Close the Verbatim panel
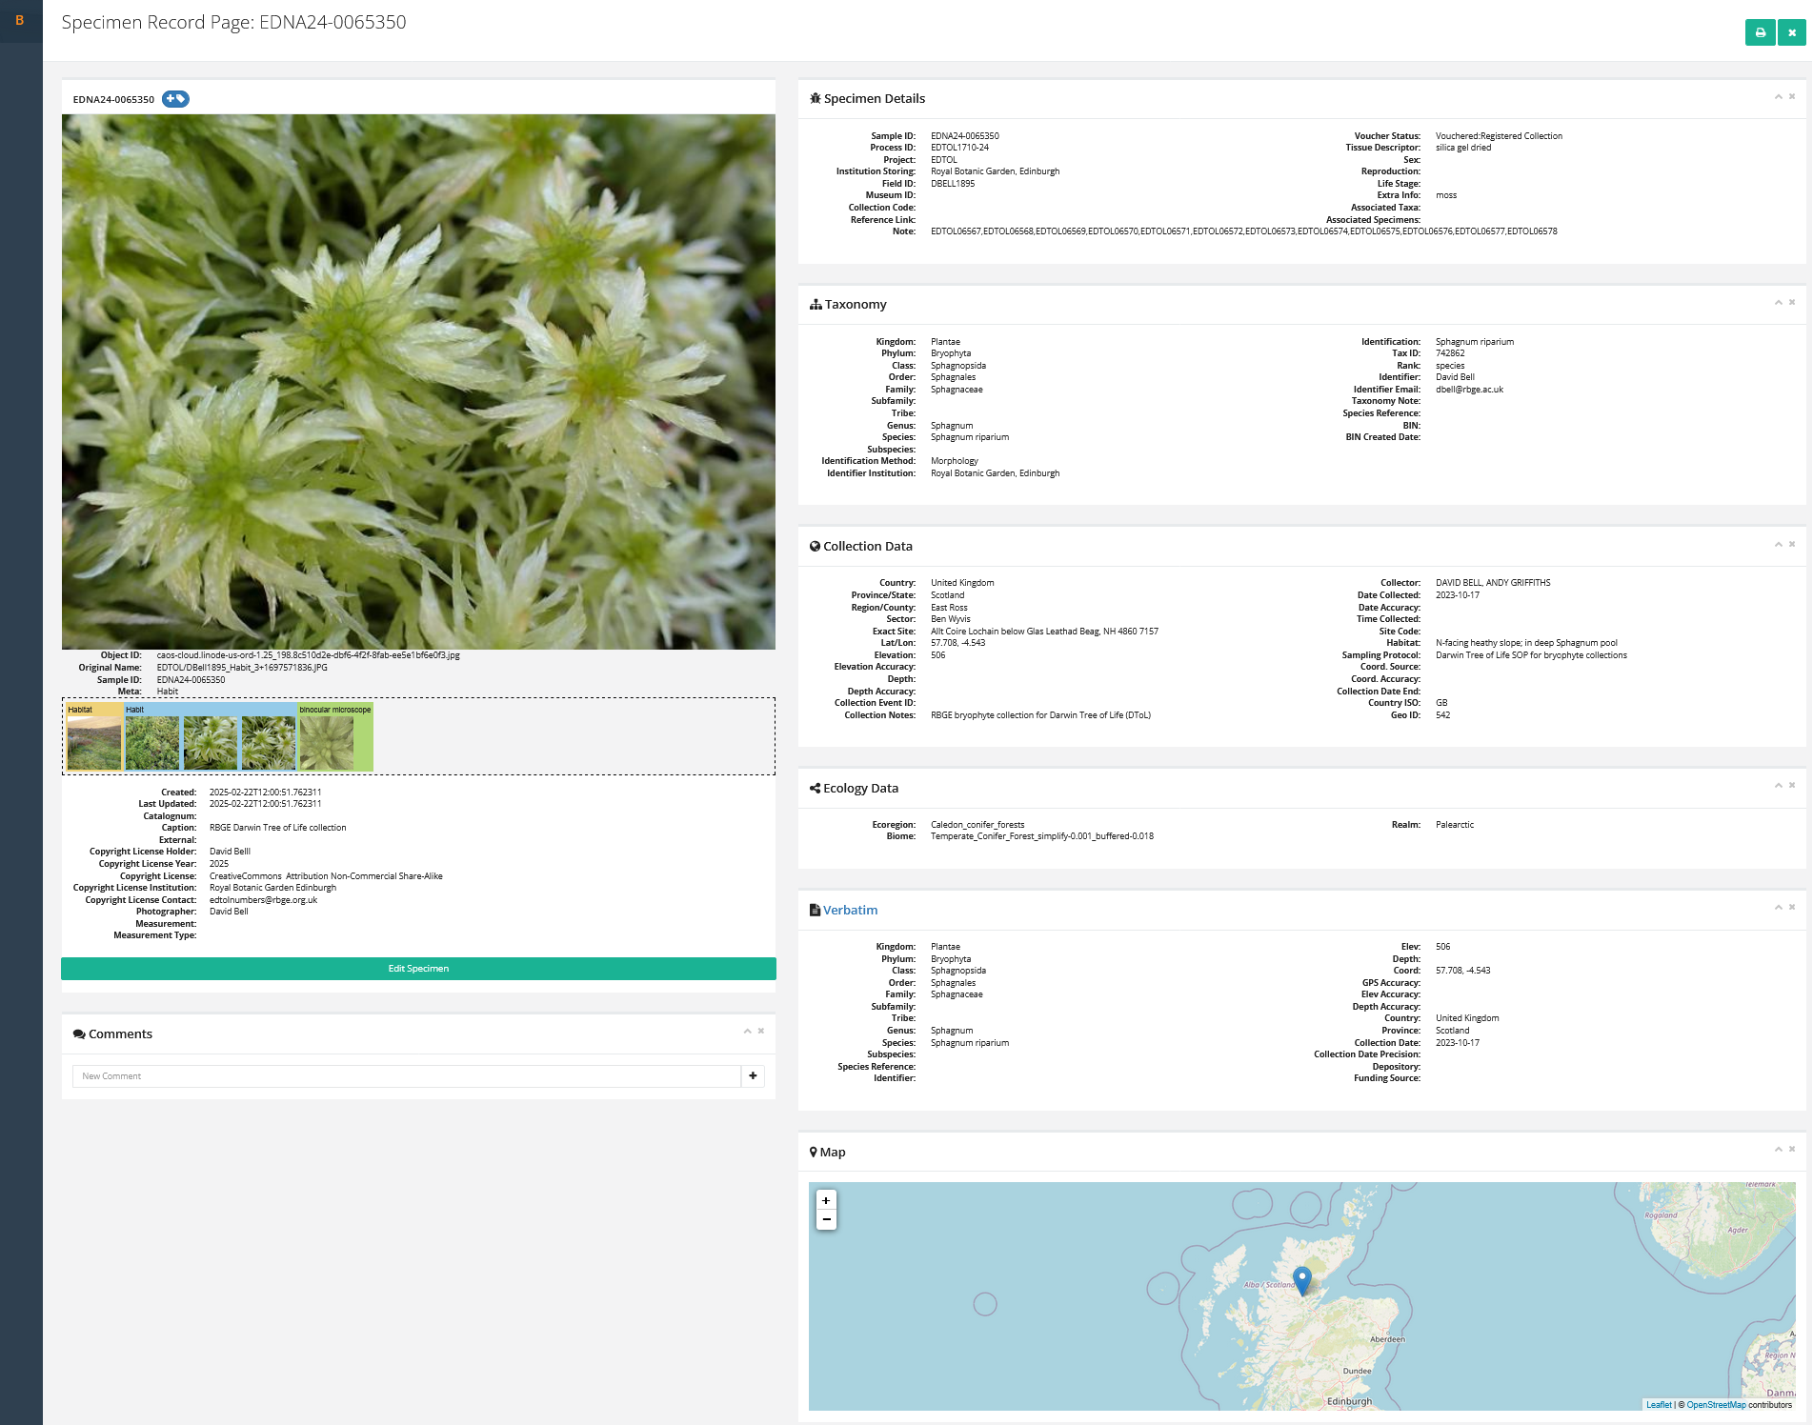The width and height of the screenshot is (1813, 1425). (x=1792, y=907)
